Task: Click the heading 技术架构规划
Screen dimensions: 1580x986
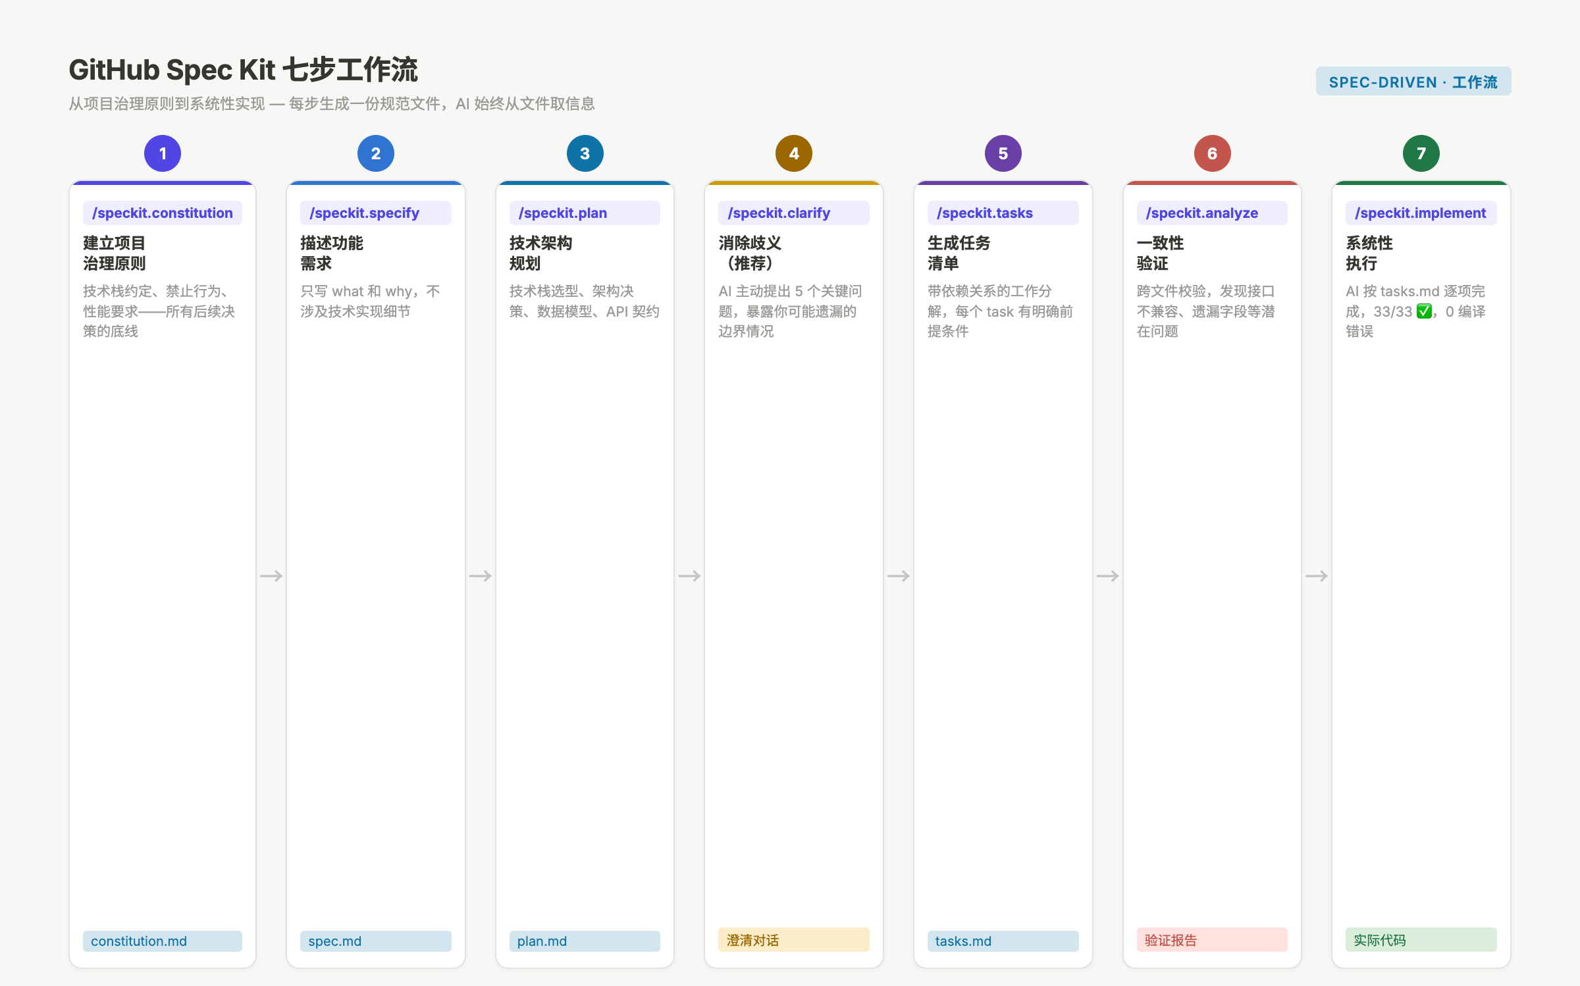Action: coord(541,253)
